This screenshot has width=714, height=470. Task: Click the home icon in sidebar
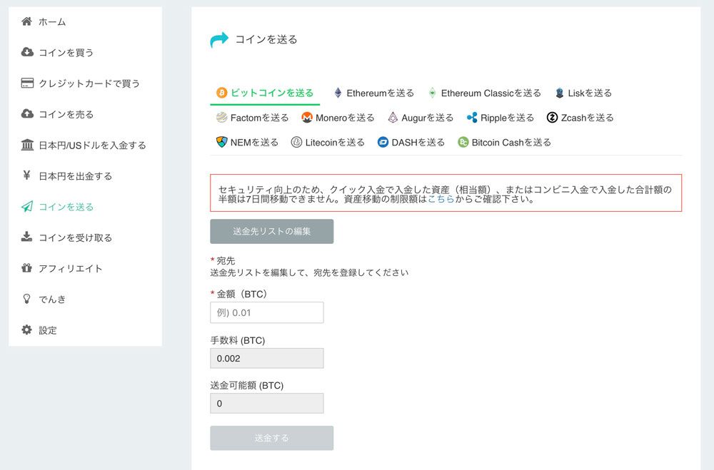(x=27, y=21)
